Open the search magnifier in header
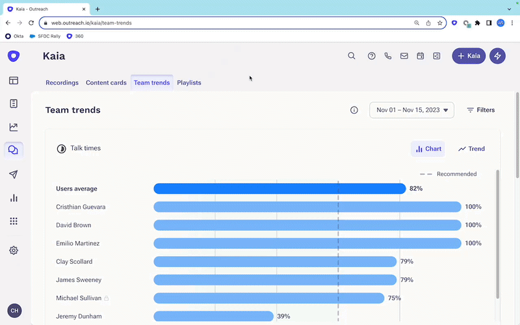 coord(352,56)
